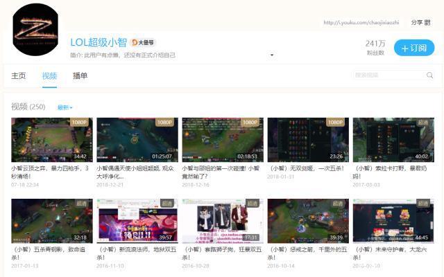Select the 视频 tab

[x=49, y=75]
